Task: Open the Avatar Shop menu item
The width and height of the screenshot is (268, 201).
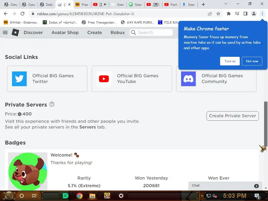Action: pyautogui.click(x=65, y=32)
